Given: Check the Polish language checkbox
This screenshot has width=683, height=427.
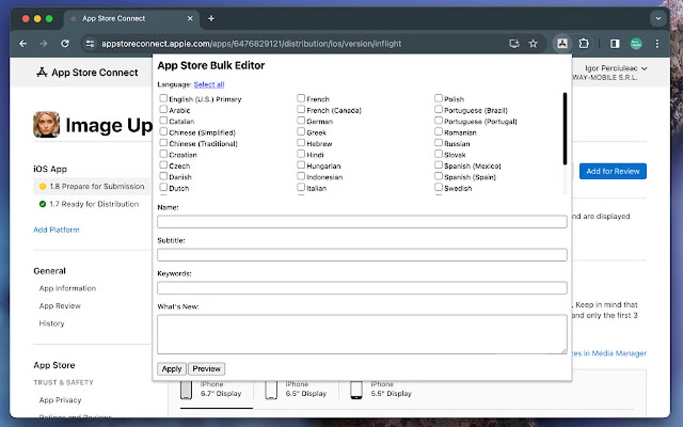Looking at the screenshot, I should click(x=439, y=98).
